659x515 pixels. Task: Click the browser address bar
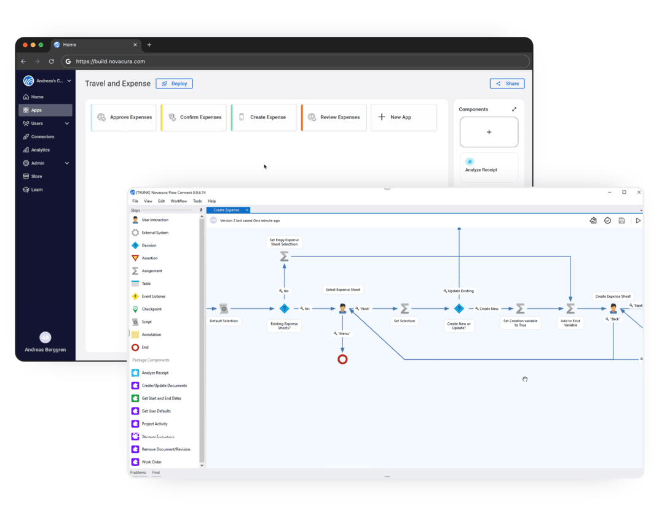click(295, 61)
